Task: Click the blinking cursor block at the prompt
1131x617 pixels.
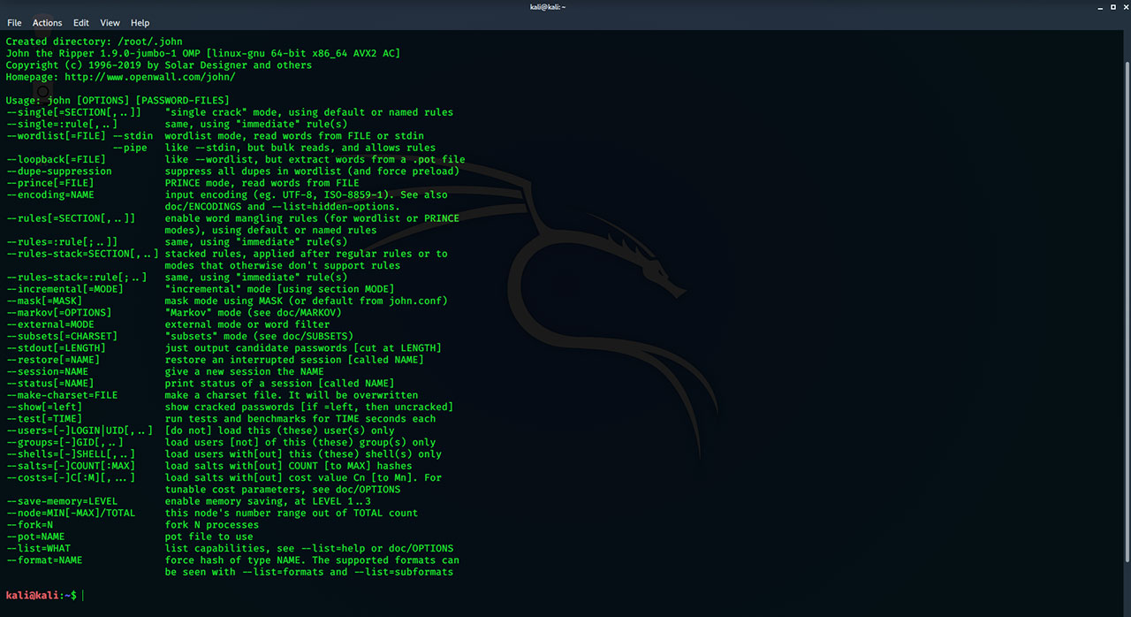Action: pos(81,595)
